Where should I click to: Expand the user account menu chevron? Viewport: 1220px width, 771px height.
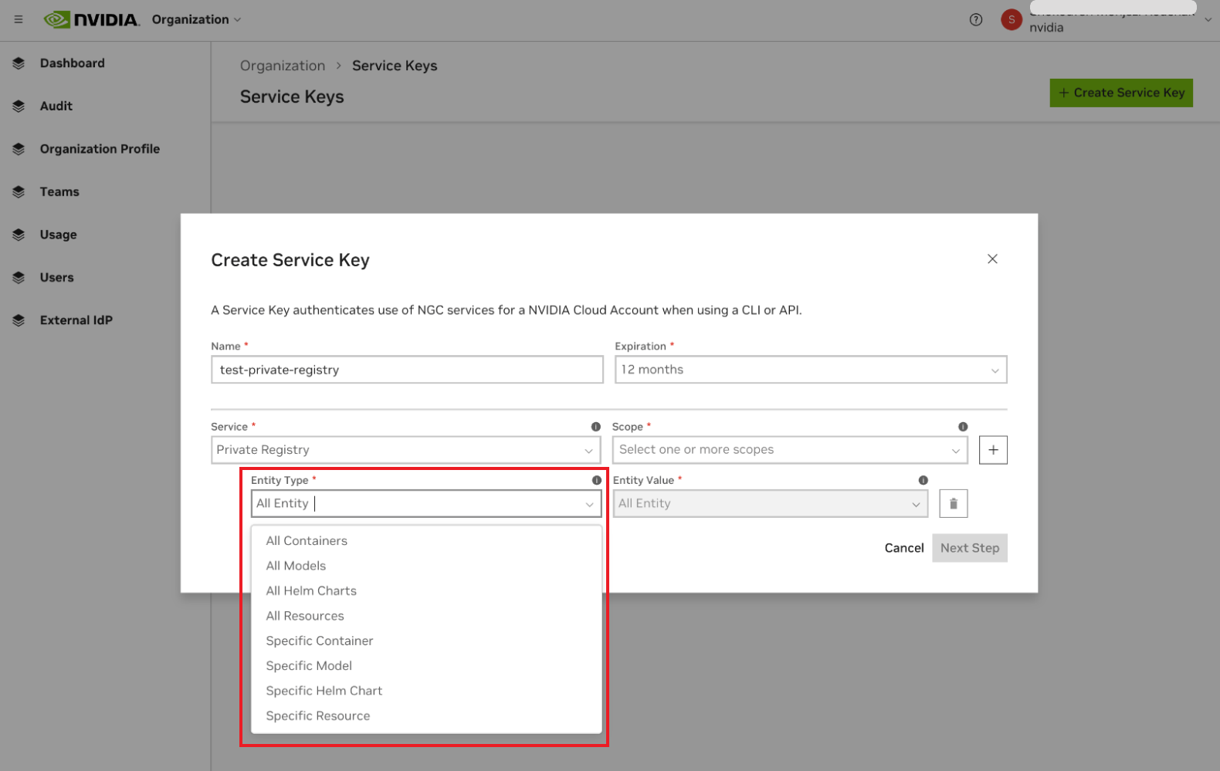pos(1208,20)
